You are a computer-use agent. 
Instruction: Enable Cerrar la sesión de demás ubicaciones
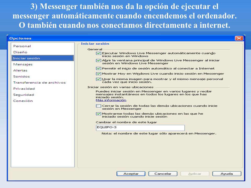tap(98, 106)
